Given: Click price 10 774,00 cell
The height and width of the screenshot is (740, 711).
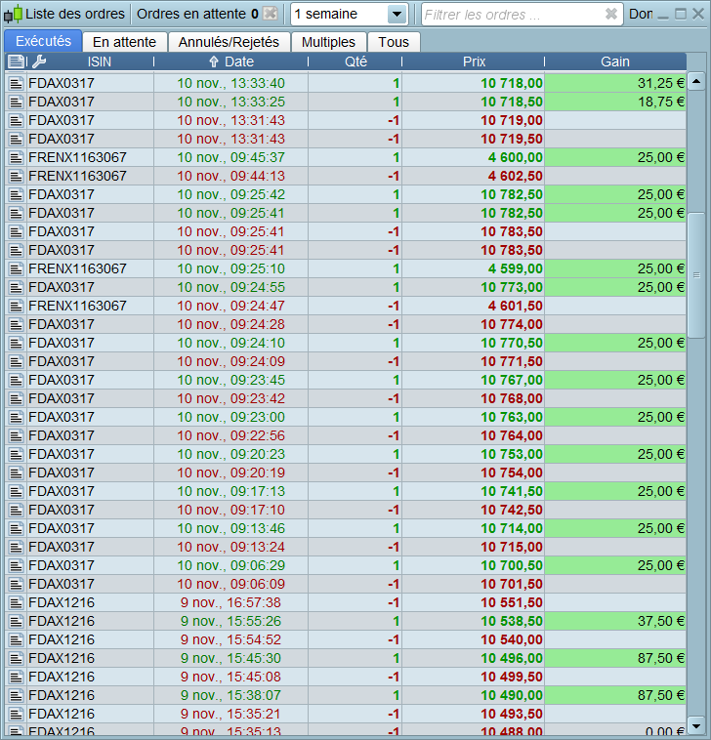Looking at the screenshot, I should [x=473, y=325].
